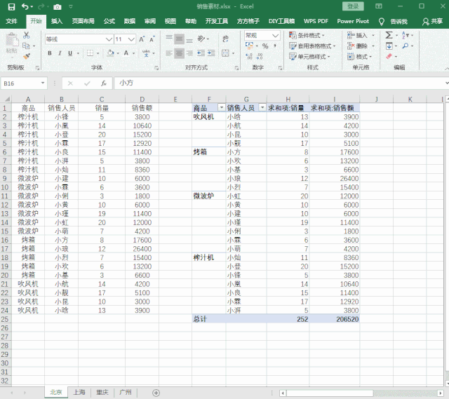Click the Clear eraser icon
449x399 pixels.
389,56
